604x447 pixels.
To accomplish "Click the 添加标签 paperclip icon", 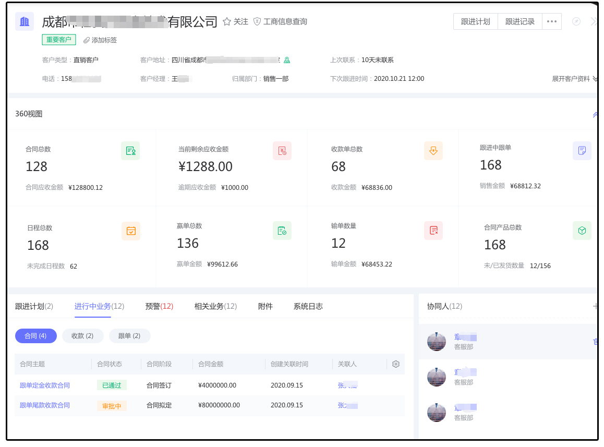I will coord(87,40).
